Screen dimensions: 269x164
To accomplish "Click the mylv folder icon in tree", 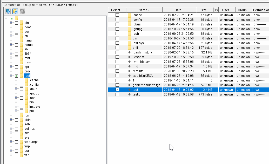I will click(21, 63).
